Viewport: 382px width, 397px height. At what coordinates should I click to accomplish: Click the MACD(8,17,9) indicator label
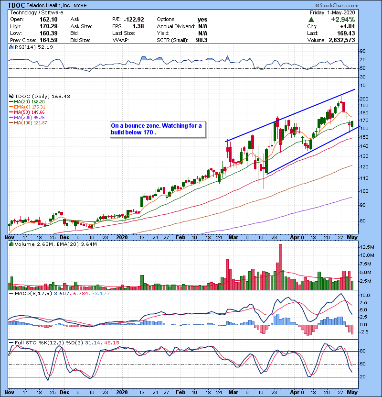coord(33,294)
